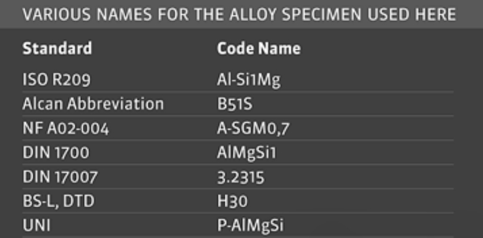The width and height of the screenshot is (483, 238).
Task: Select the 'B51S' code value
Action: click(235, 105)
